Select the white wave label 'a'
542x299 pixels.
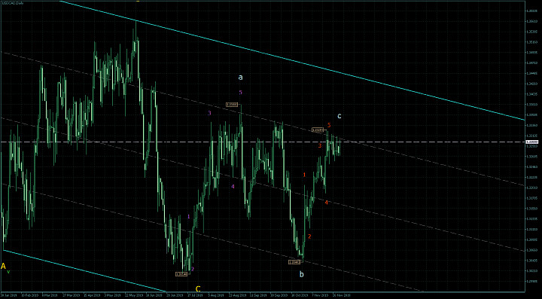241,78
